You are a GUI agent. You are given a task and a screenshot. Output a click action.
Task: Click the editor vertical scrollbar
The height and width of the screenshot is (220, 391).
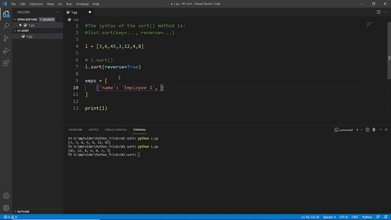(x=389, y=51)
